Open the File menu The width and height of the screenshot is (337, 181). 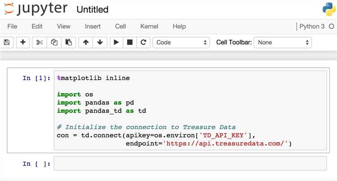coord(12,26)
